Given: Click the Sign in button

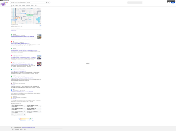Looking at the screenshot, I should click(x=173, y=2).
